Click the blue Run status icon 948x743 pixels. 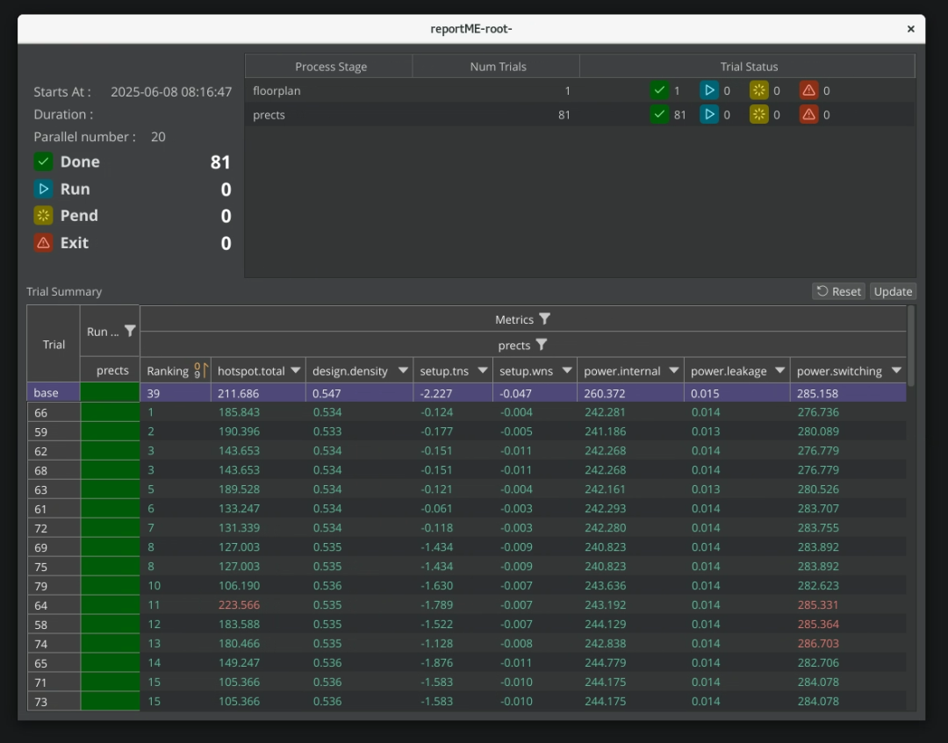coord(43,189)
